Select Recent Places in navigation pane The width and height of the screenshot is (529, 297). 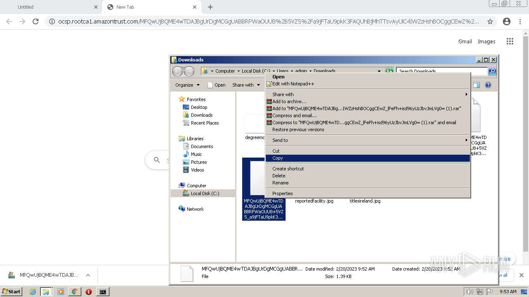coord(201,123)
